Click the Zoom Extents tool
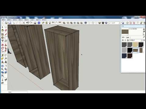146x109 pixels. click(x=2, y=76)
